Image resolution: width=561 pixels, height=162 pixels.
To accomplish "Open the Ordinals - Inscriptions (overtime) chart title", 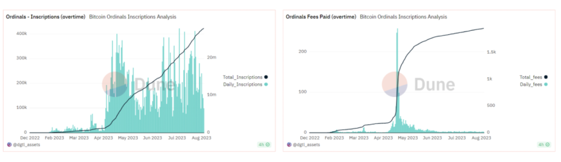I will coord(45,17).
